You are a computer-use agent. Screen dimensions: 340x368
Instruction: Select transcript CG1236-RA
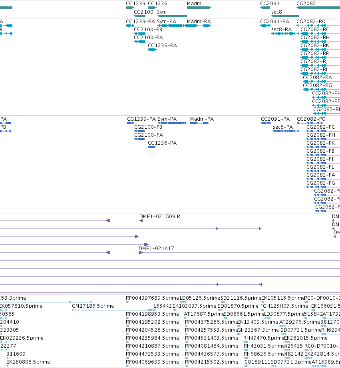[x=152, y=50]
